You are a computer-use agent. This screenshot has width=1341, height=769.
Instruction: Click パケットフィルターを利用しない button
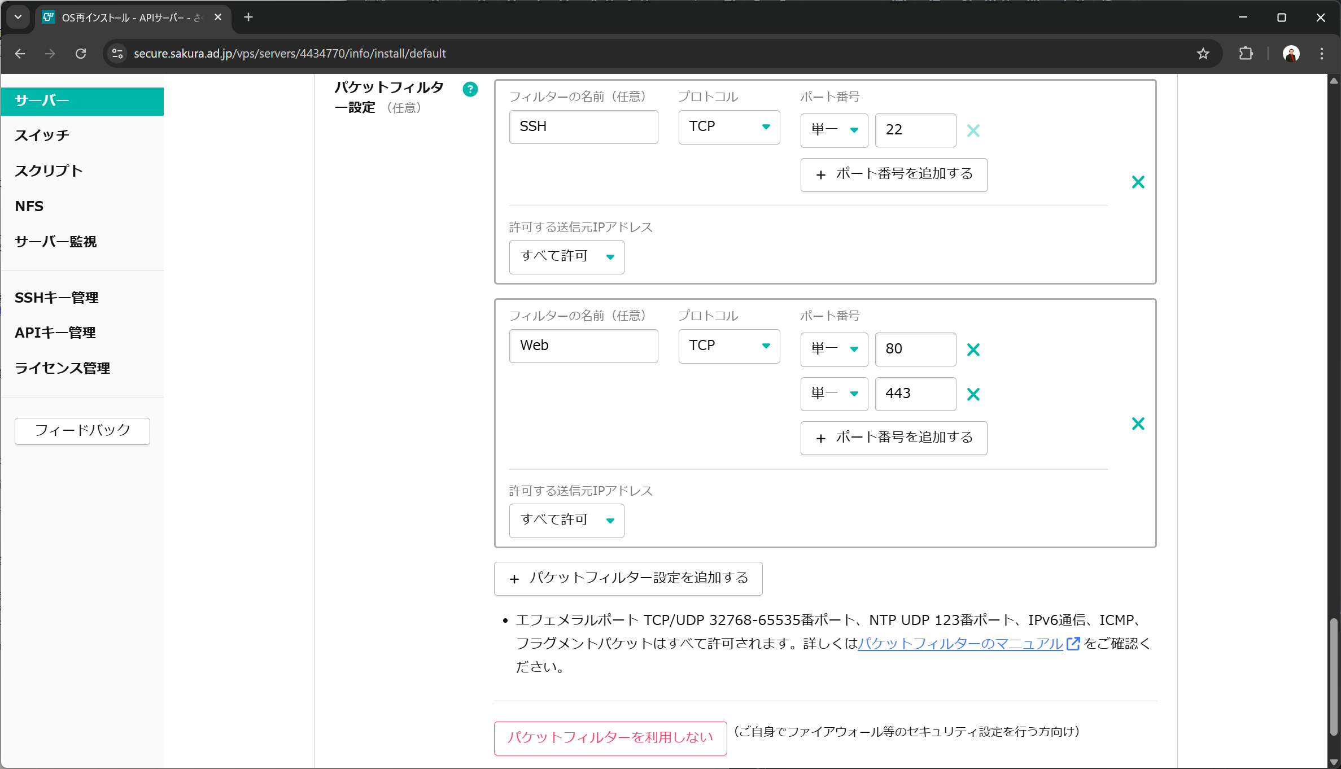click(610, 737)
